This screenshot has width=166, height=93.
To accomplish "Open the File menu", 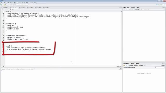I will click(x=1, y=3).
